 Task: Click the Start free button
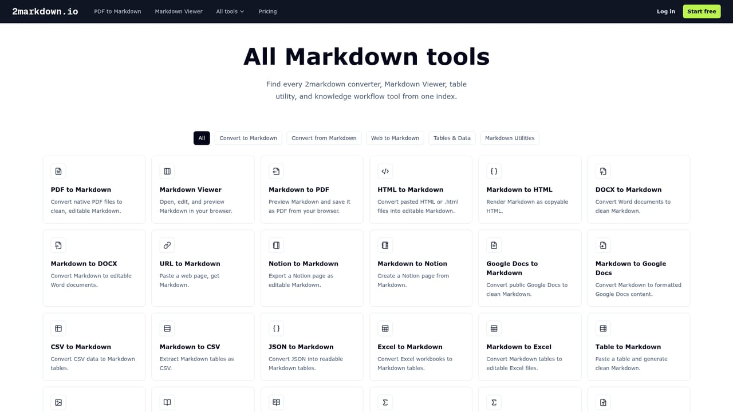tap(702, 11)
